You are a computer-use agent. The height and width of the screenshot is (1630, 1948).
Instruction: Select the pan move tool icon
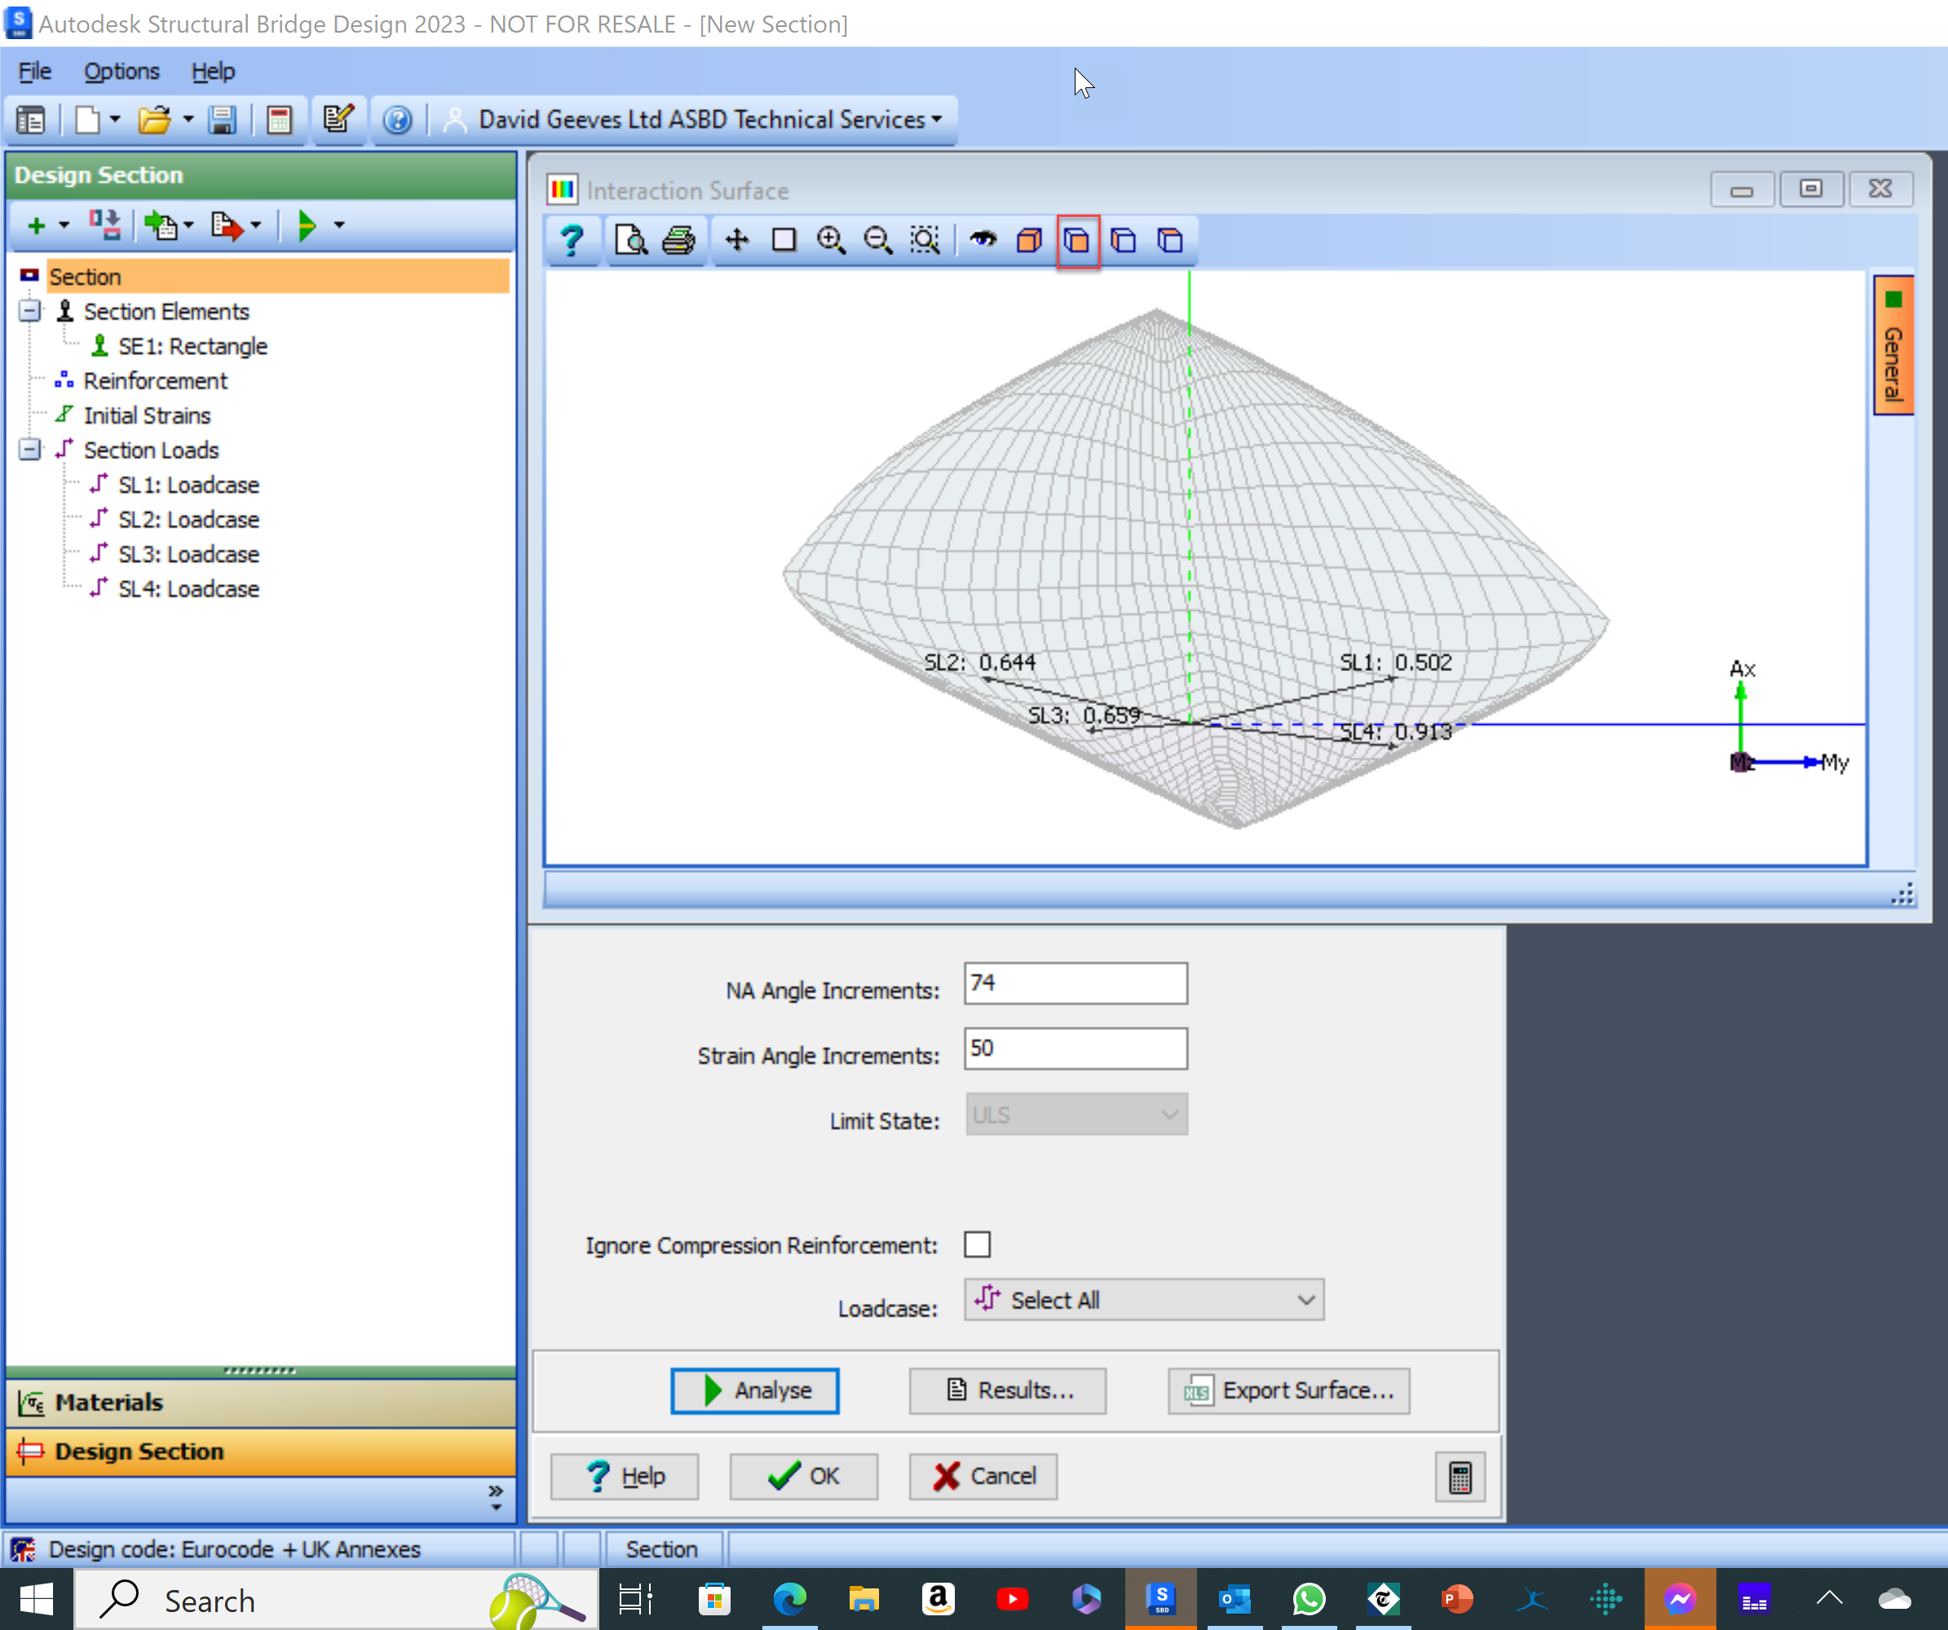[x=736, y=241]
